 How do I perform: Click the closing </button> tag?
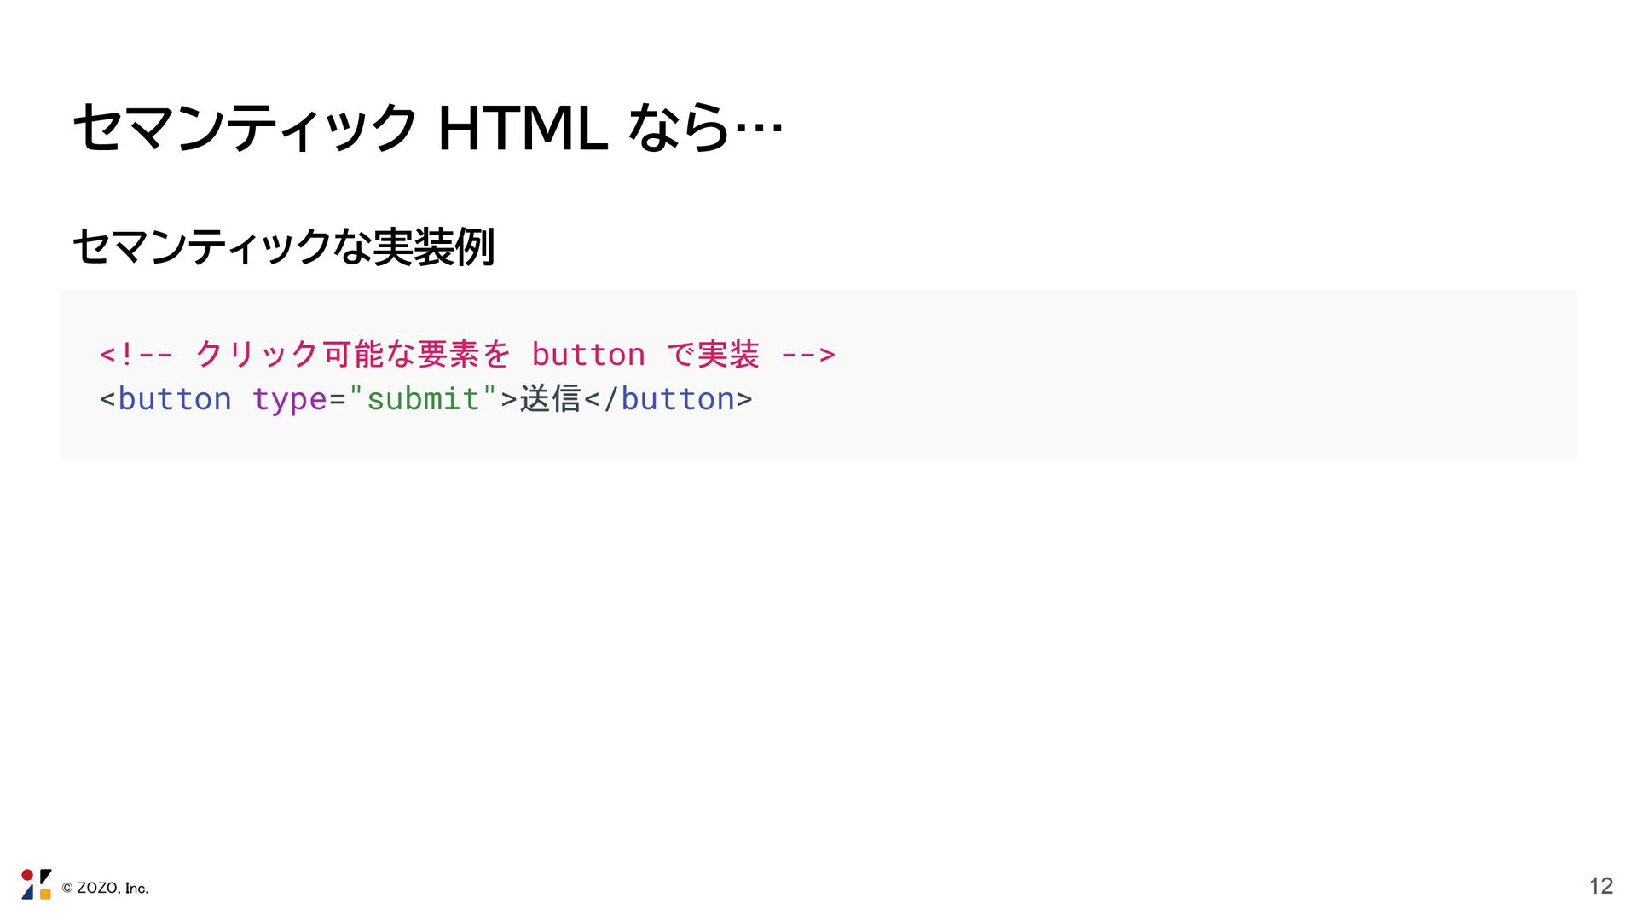pyautogui.click(x=668, y=399)
